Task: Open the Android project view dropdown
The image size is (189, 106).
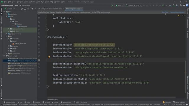Action: coord(9,9)
